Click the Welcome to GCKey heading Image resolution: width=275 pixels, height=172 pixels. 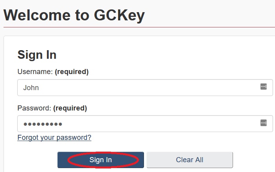pyautogui.click(x=74, y=15)
